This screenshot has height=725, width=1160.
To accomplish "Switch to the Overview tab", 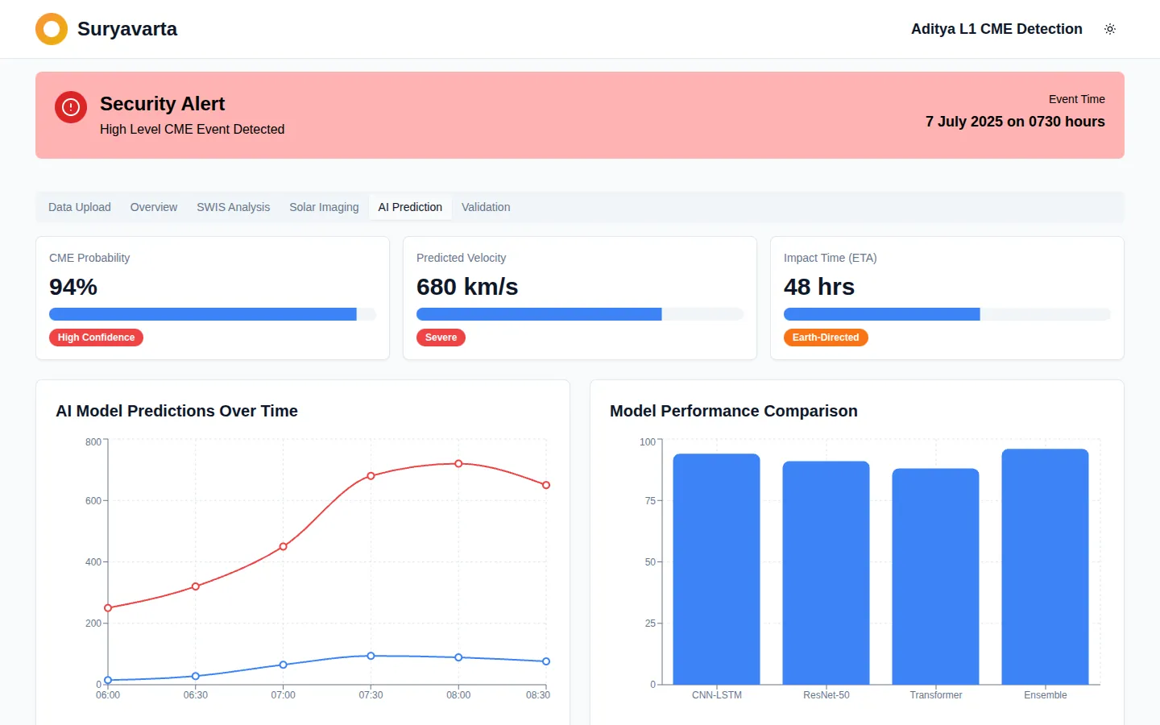I will pyautogui.click(x=154, y=207).
